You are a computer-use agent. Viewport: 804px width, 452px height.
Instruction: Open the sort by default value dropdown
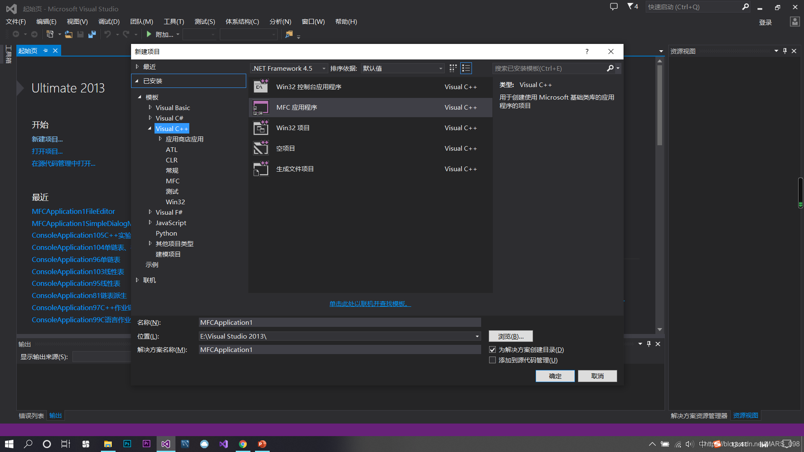402,68
